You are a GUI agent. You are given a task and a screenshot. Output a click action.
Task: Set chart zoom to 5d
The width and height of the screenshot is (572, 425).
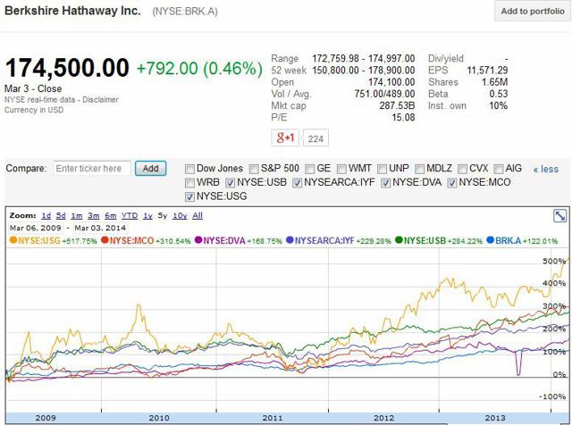[x=61, y=215]
